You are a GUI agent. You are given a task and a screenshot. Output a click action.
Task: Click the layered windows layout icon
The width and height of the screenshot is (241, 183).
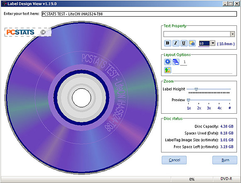point(176,62)
